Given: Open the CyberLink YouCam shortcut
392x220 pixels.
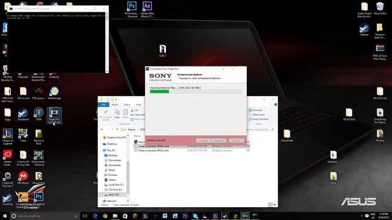Looking at the screenshot, I should 7,179.
